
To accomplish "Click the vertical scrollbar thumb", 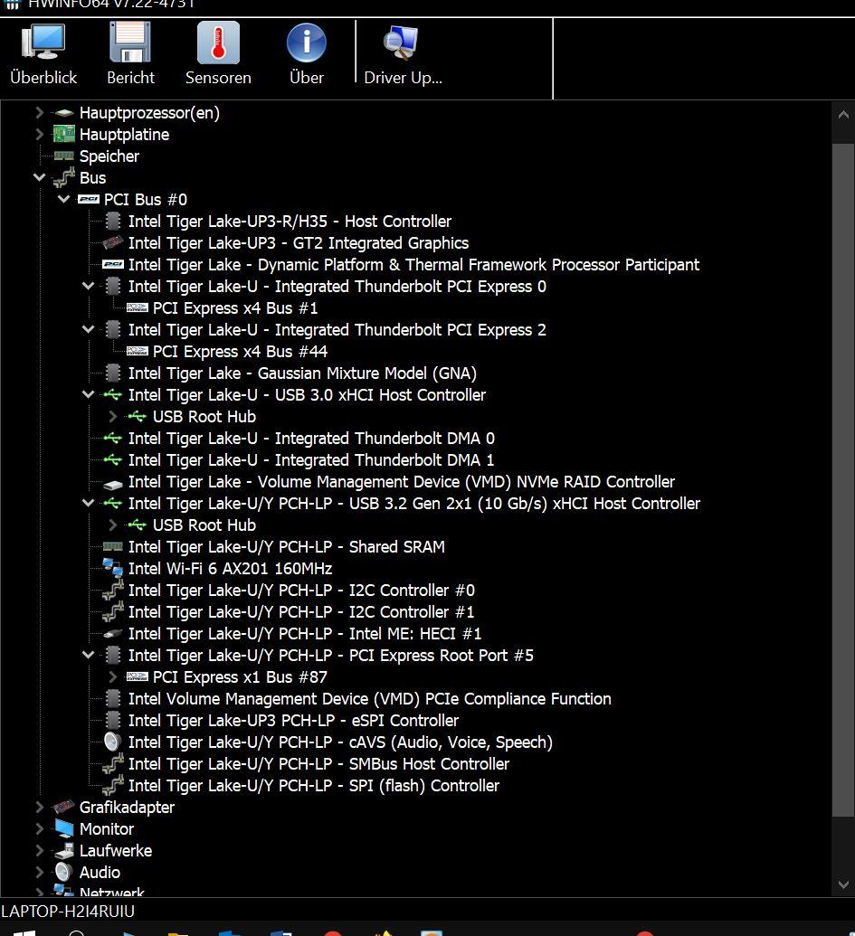I will pyautogui.click(x=843, y=480).
